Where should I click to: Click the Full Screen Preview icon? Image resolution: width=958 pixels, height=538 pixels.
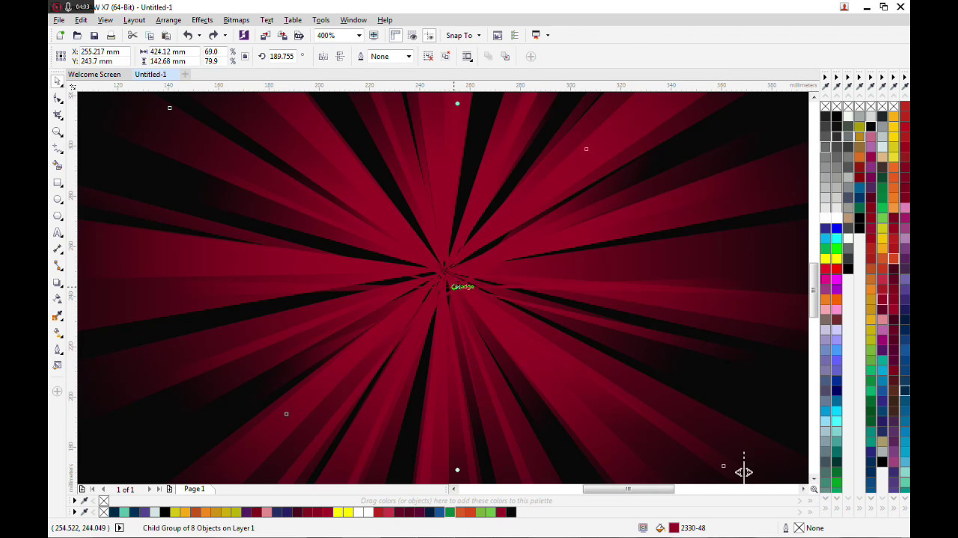(x=373, y=35)
